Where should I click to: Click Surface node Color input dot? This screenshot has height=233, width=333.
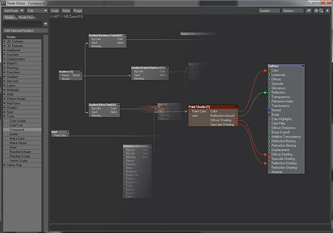(269, 71)
